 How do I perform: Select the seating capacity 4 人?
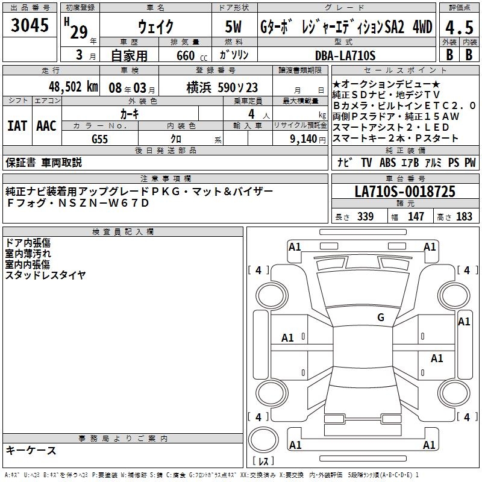[259, 114]
